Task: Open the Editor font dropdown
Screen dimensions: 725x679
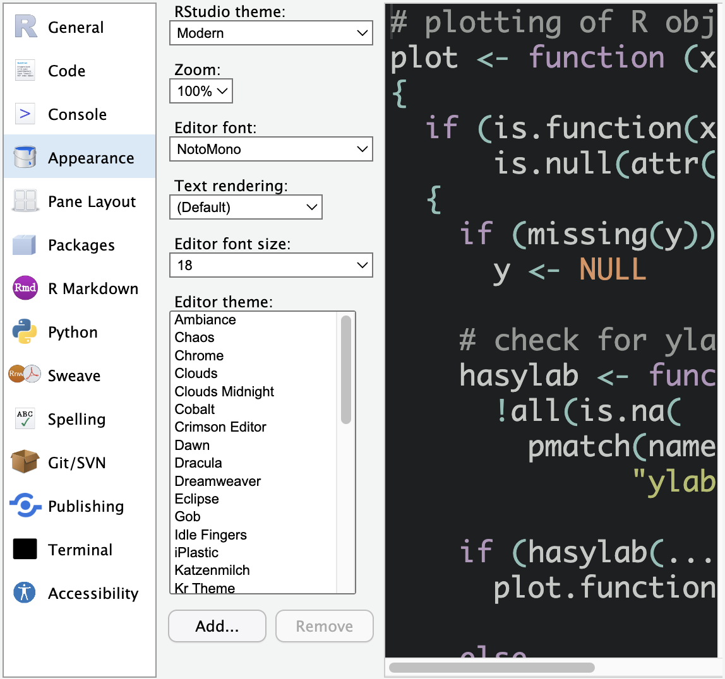Action: (x=272, y=149)
